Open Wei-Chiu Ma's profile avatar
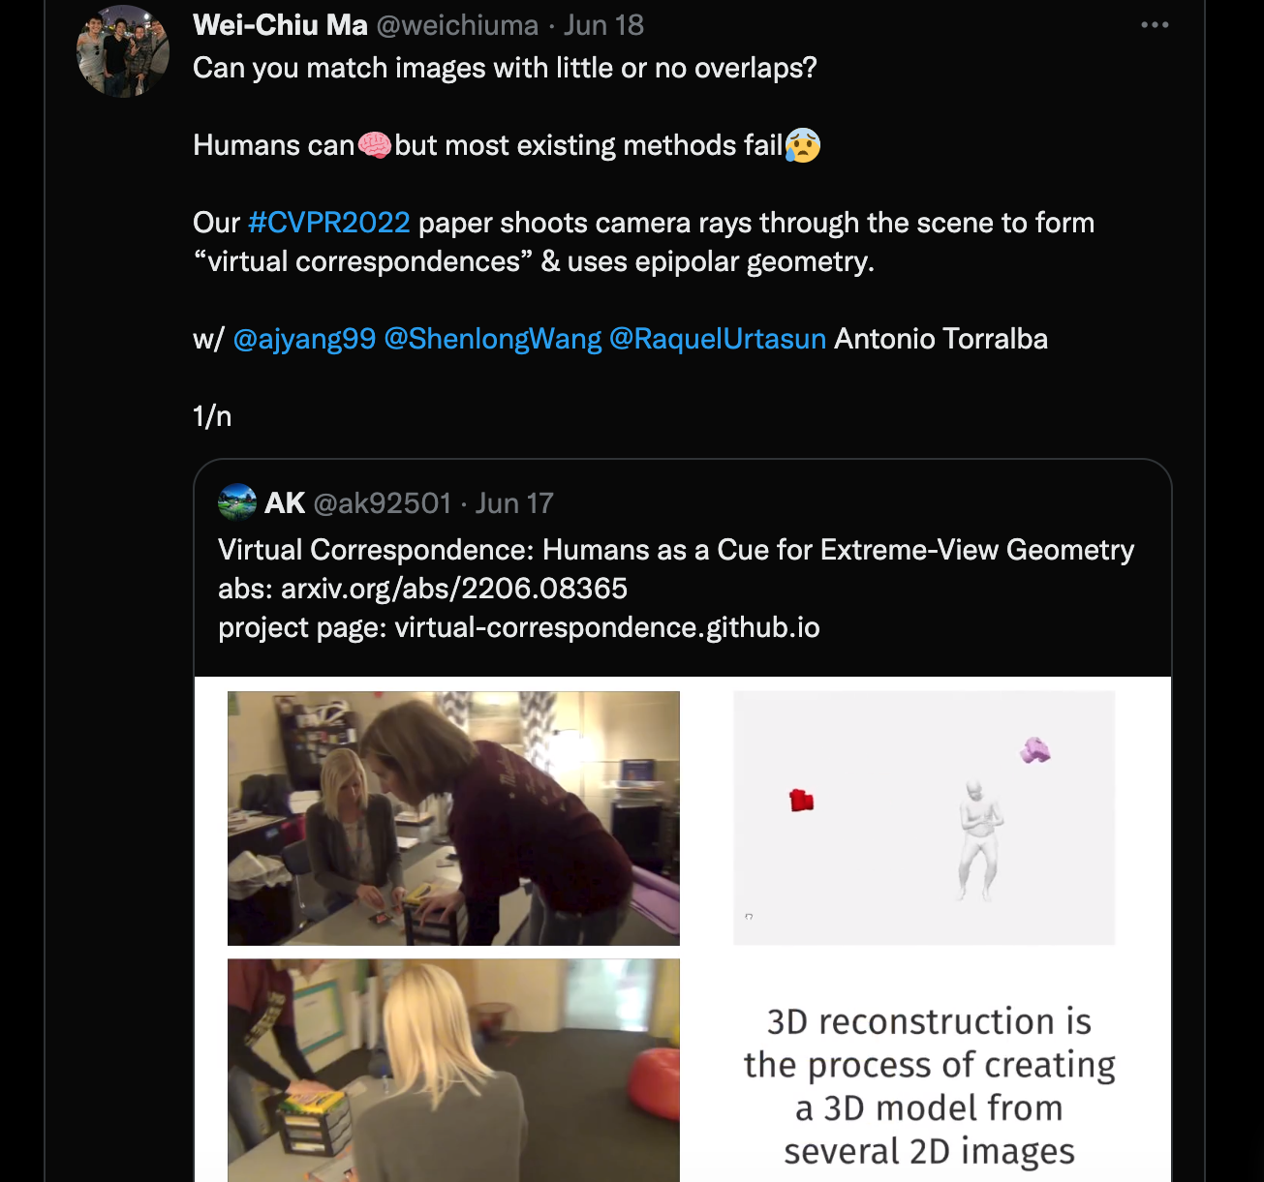 (x=123, y=51)
